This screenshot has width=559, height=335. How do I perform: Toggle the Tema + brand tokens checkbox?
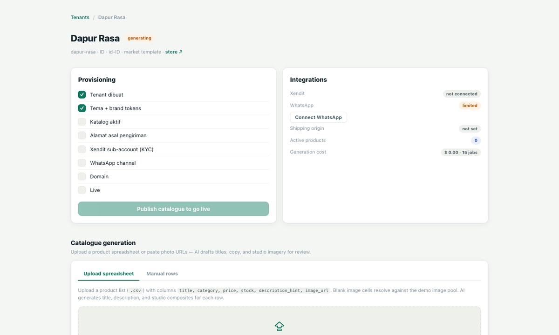coord(82,108)
